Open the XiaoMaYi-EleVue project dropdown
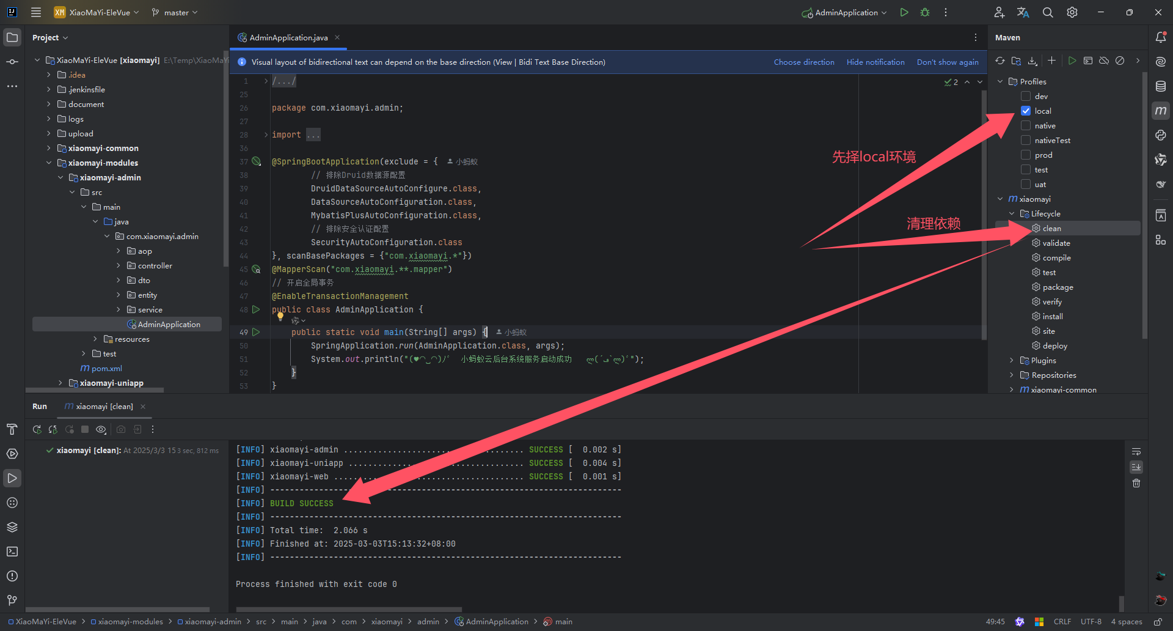The height and width of the screenshot is (631, 1173). 97,12
